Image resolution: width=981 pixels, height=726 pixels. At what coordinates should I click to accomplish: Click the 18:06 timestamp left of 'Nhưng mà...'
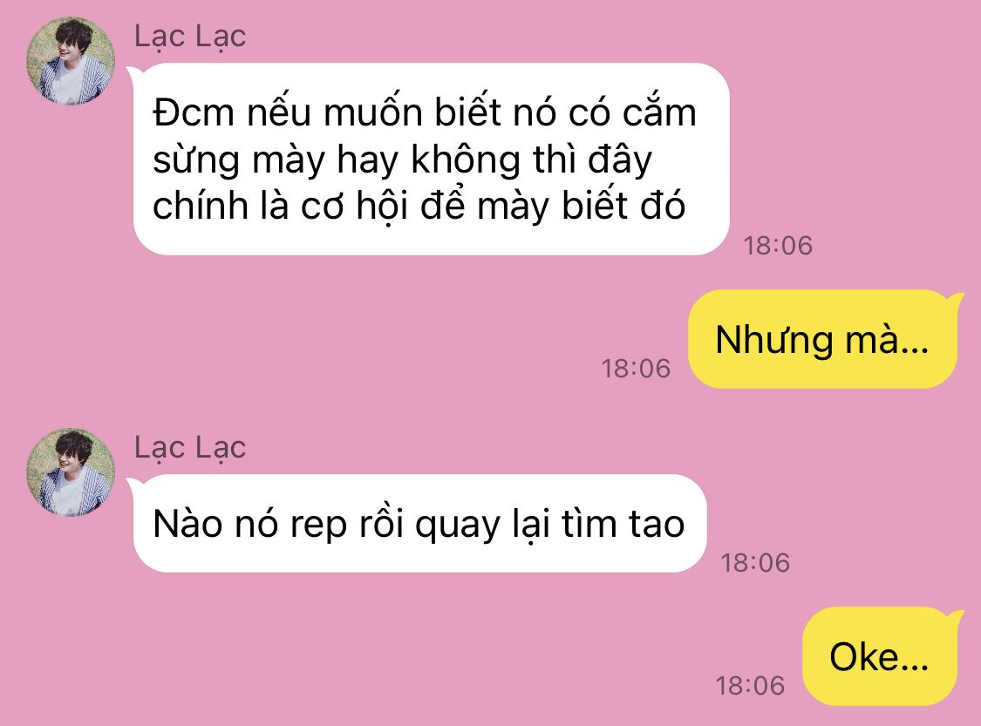(636, 368)
